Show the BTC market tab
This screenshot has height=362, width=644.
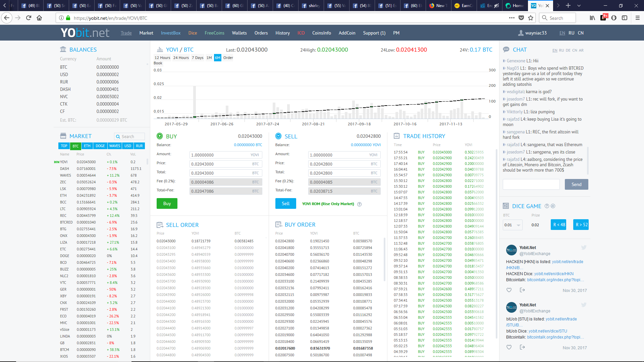click(75, 146)
